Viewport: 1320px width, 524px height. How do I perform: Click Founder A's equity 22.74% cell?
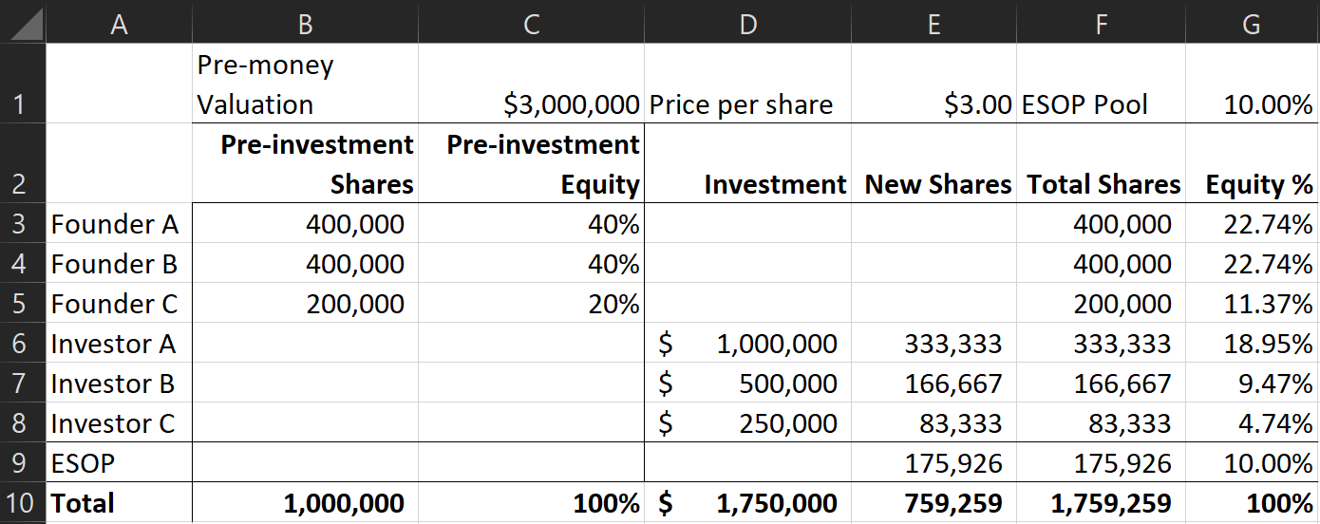(1252, 223)
